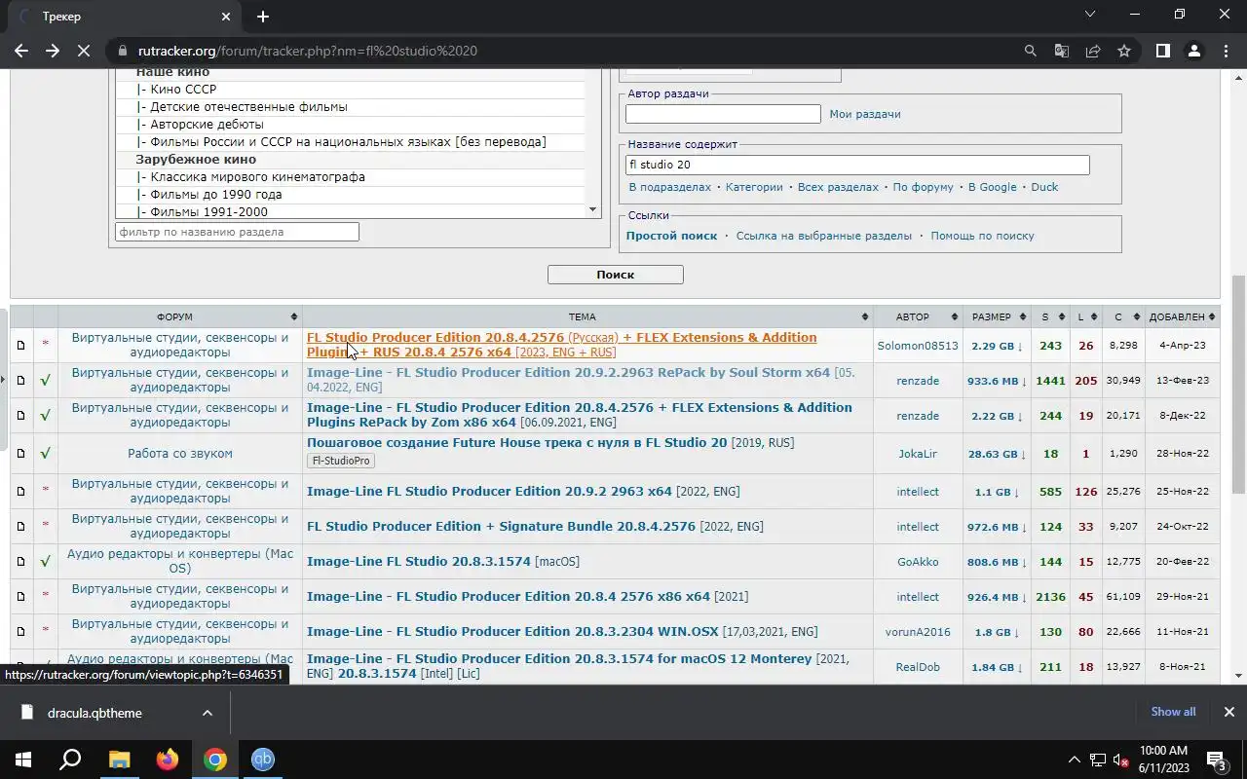
Task: Open Windows taskbar search
Action: click(70, 760)
